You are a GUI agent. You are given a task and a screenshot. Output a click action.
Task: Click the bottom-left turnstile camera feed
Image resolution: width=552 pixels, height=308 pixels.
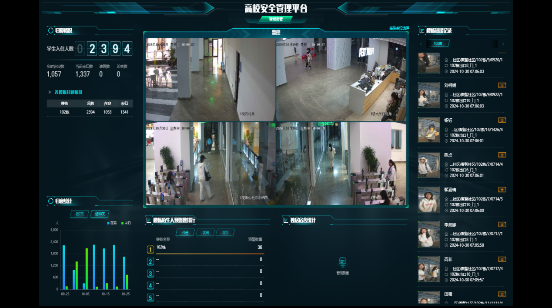pos(211,163)
